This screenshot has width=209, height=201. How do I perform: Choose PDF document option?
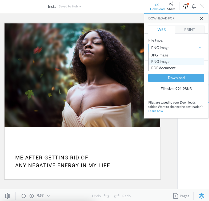176,68
